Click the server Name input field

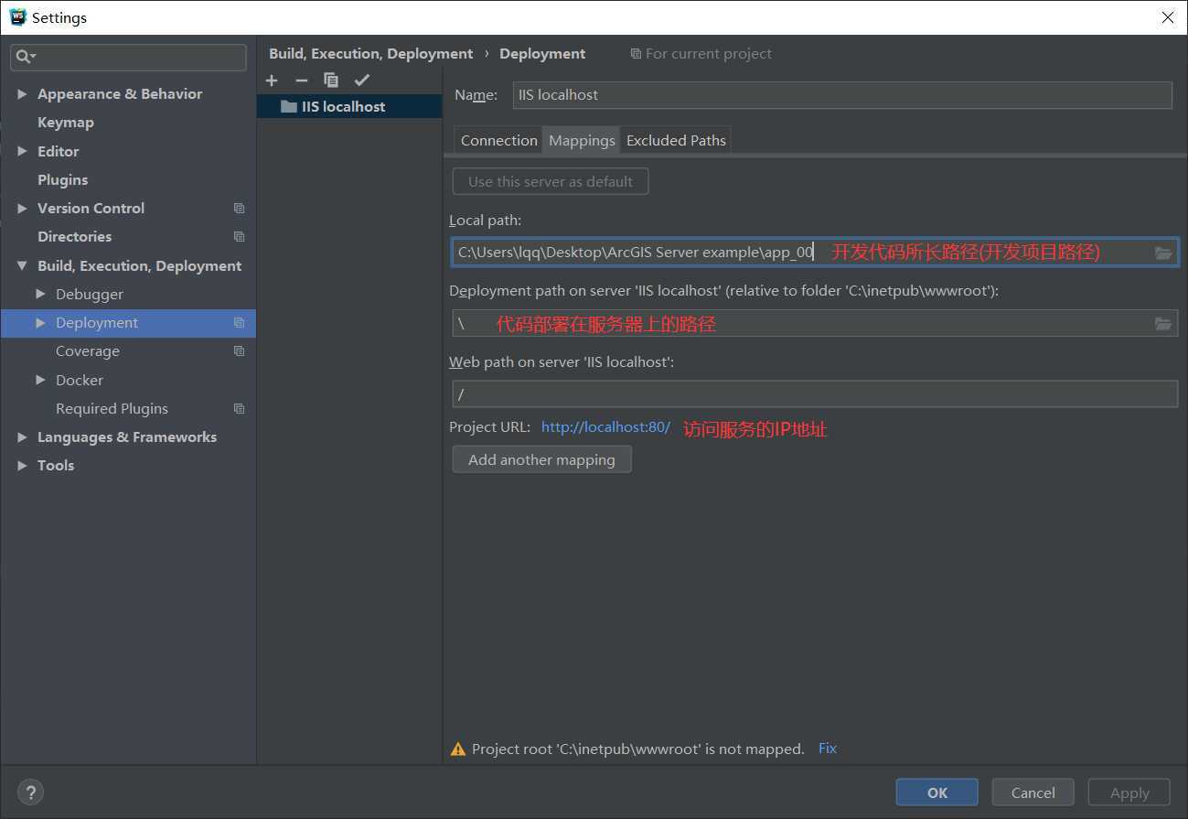tap(842, 95)
